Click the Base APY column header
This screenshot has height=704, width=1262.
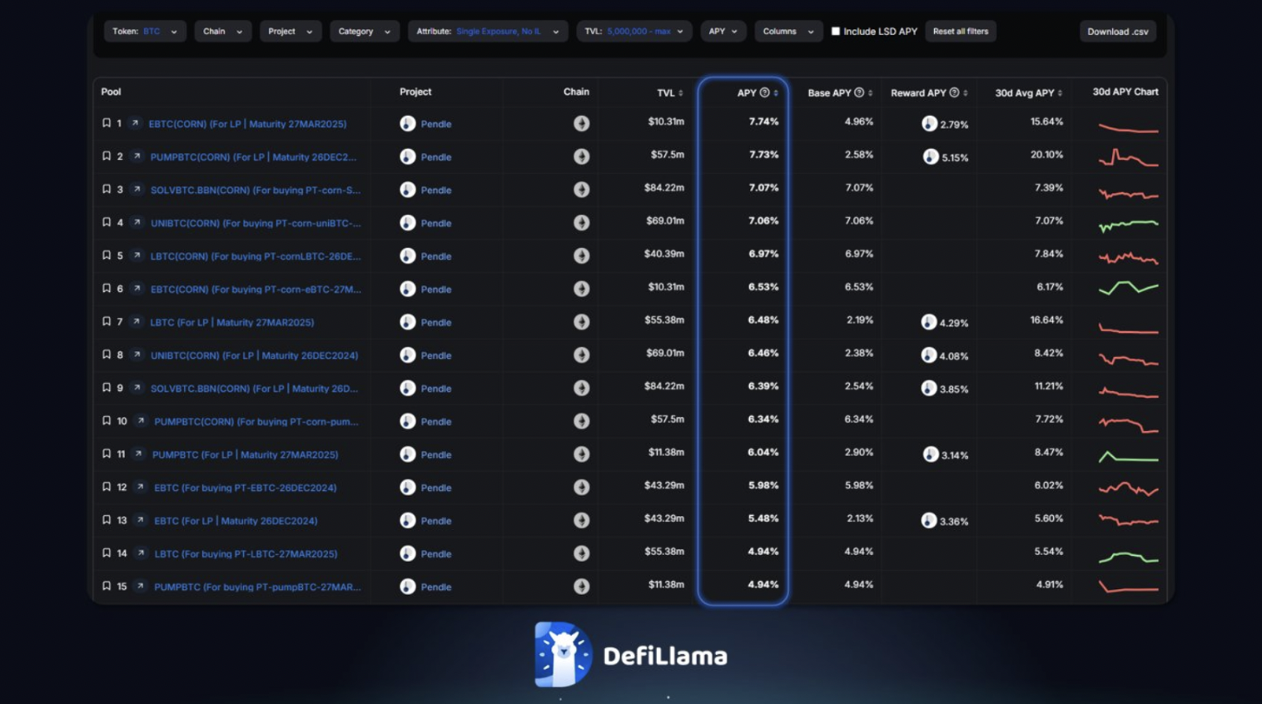[x=830, y=93]
